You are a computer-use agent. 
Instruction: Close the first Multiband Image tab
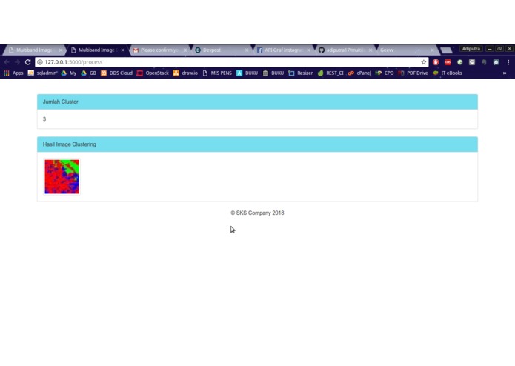click(x=61, y=50)
